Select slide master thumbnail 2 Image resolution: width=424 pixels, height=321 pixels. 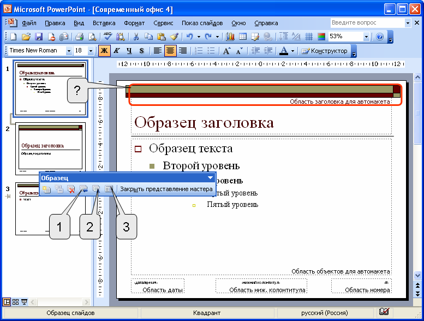tap(51, 148)
